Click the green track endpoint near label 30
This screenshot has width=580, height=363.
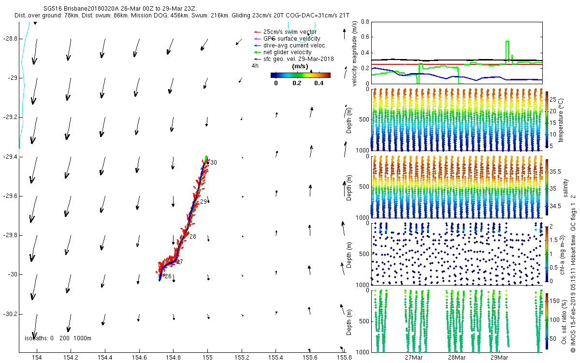[x=206, y=157]
